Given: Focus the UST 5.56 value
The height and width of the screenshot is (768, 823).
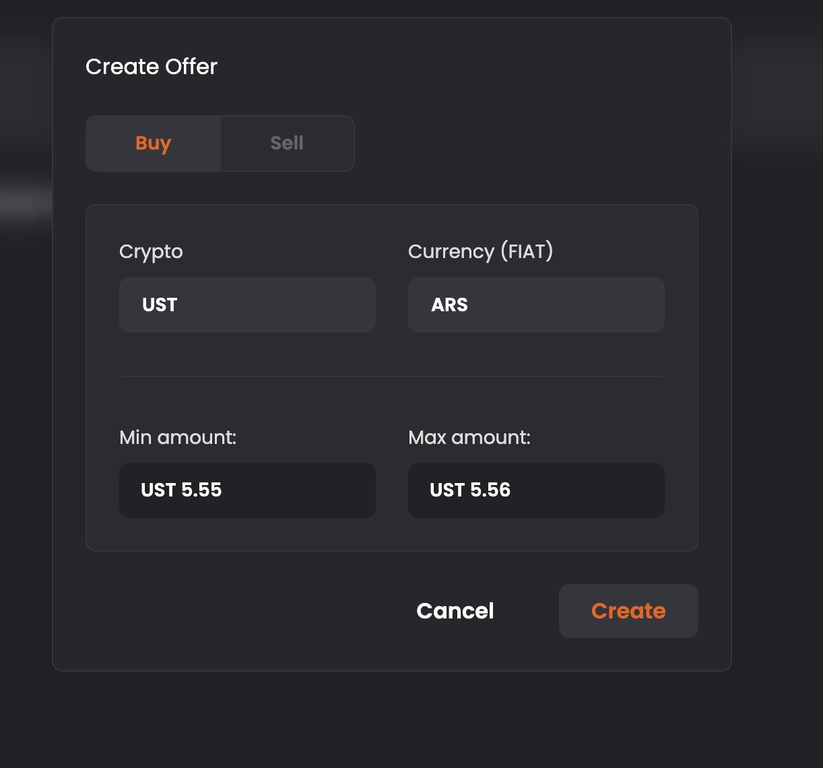Looking at the screenshot, I should 470,490.
